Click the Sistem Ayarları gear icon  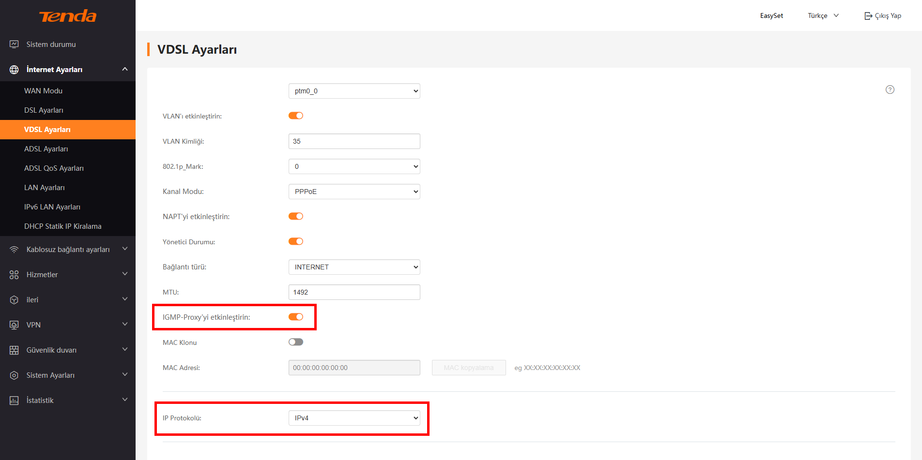(14, 375)
